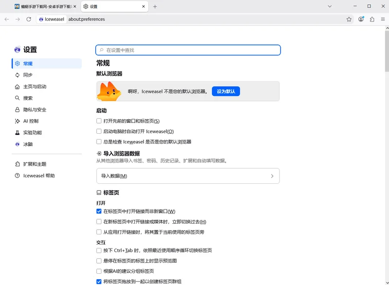Click the 主页与启动 home icon
The image size is (389, 285).
click(18, 87)
